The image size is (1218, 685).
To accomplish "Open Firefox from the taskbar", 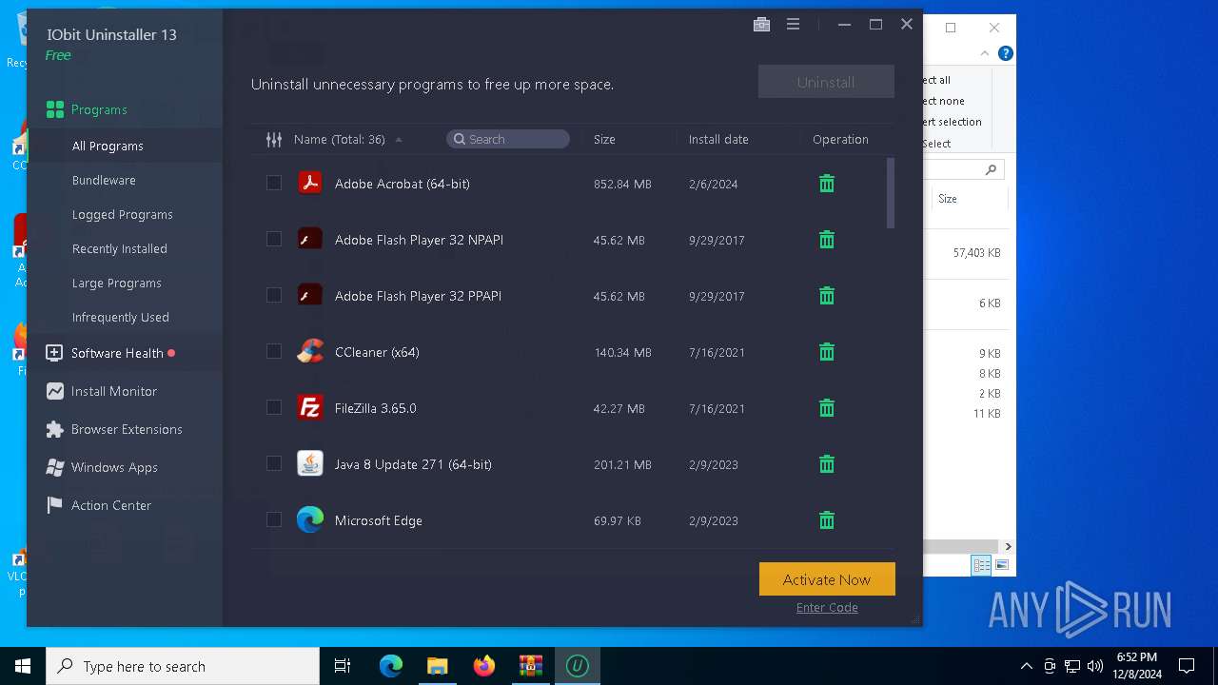I will (x=484, y=666).
